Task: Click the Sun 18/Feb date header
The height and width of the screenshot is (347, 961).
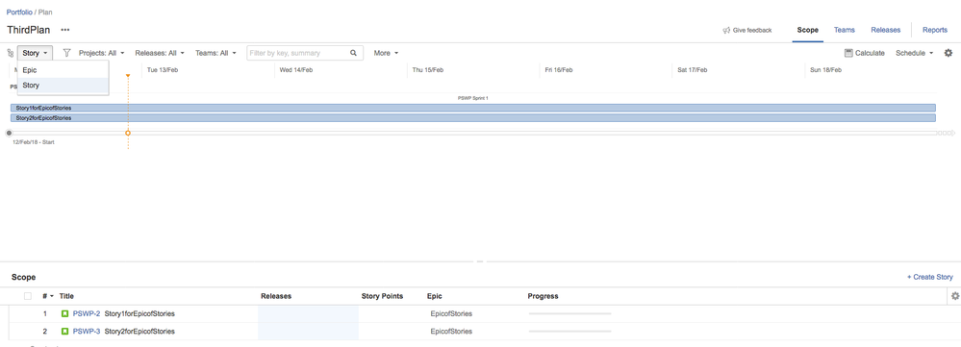Action: click(x=825, y=70)
